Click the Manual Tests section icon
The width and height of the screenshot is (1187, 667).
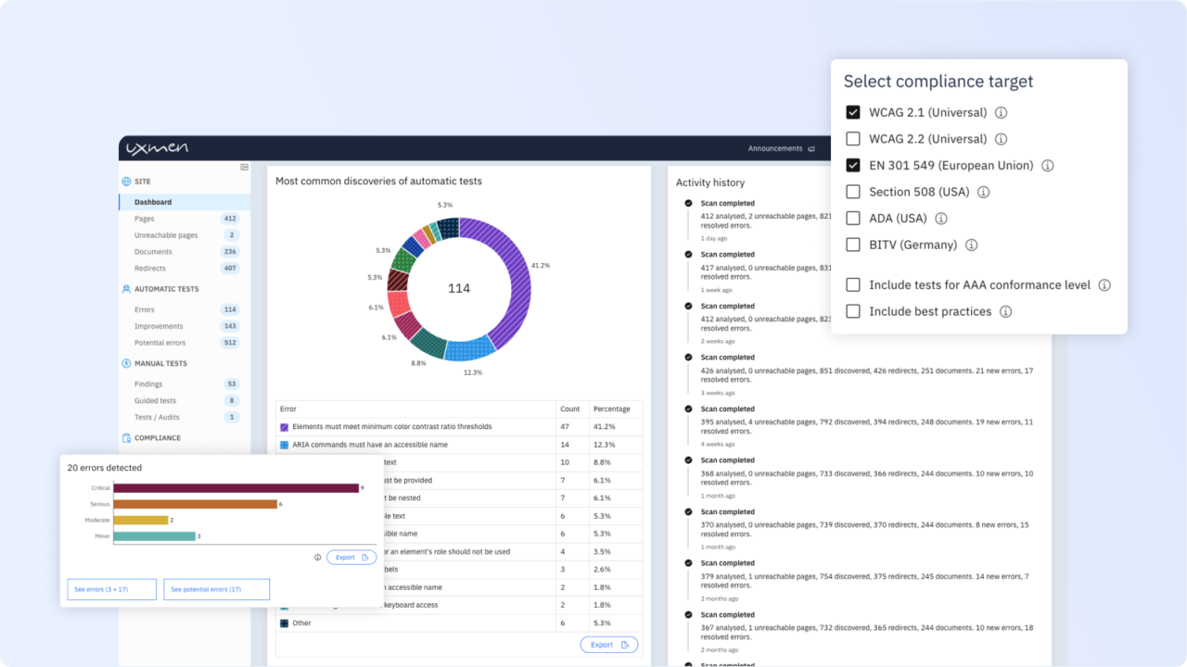click(125, 361)
